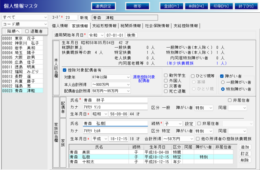
Task: Select the 家族情報 tab
Action: [x=80, y=26]
